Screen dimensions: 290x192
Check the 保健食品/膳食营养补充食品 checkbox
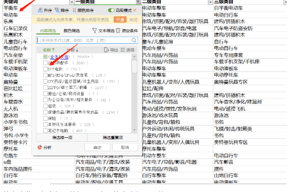tap(45, 112)
